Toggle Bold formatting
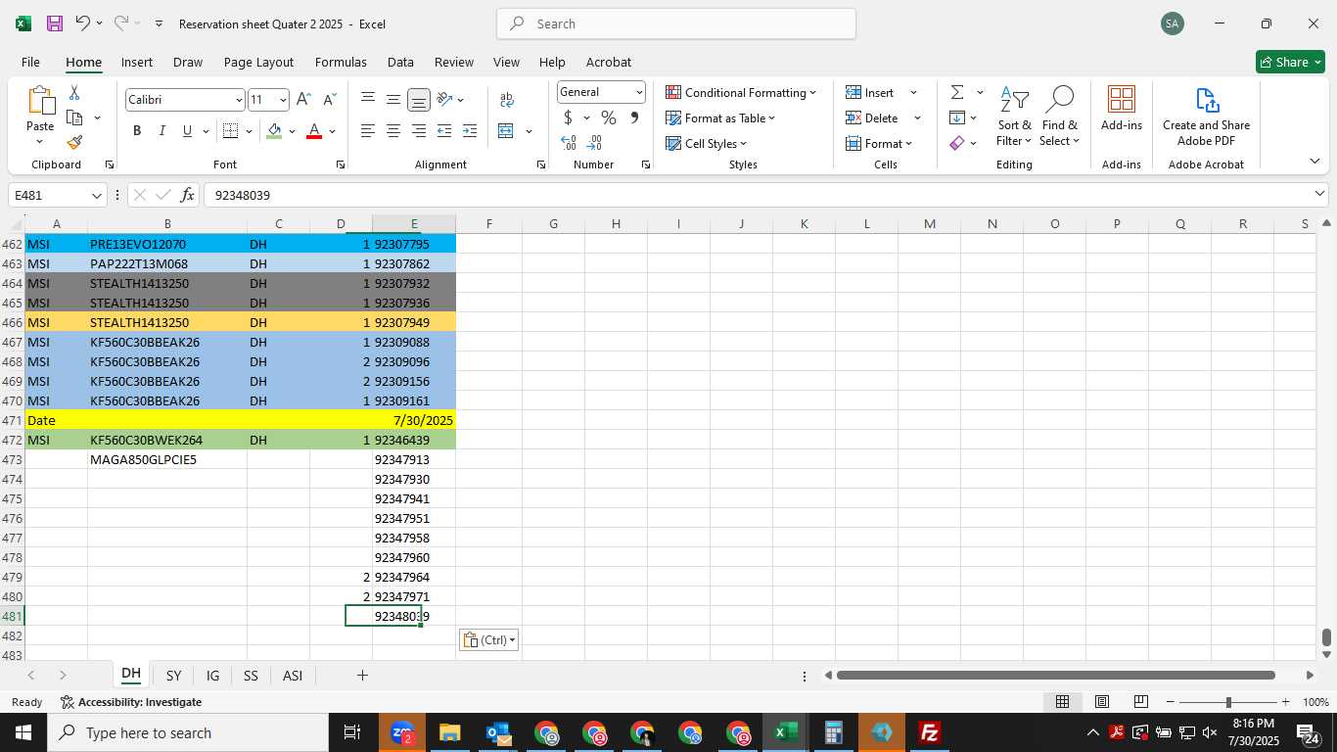Image resolution: width=1337 pixels, height=752 pixels. (x=137, y=131)
